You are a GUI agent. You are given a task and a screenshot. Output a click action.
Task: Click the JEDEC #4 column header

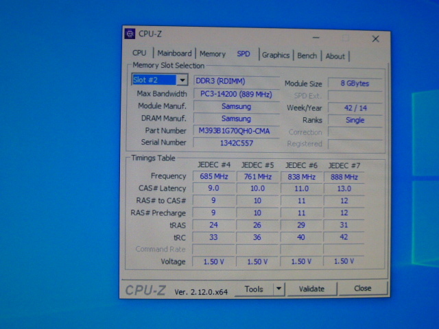[214, 164]
